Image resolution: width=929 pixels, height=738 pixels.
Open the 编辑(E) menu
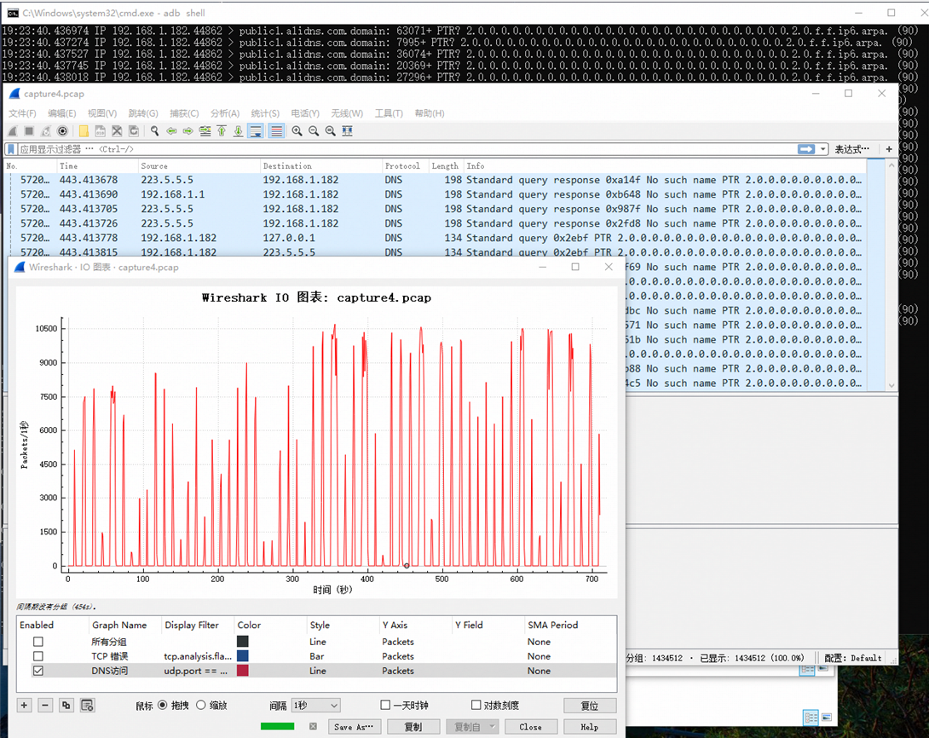tap(61, 113)
